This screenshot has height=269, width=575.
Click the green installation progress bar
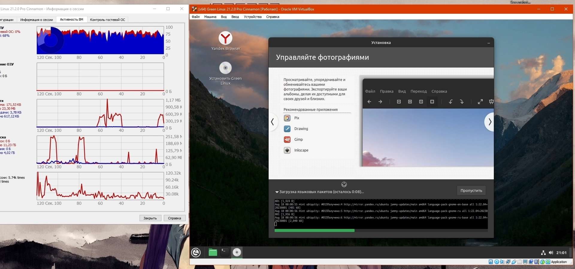click(314, 230)
